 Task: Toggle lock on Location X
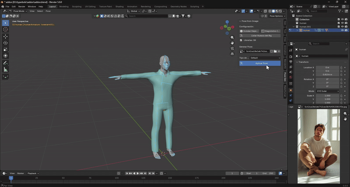pos(341,67)
